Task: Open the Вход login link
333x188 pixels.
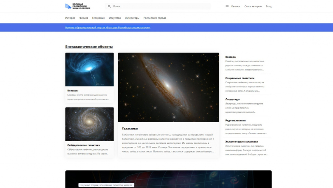Action: [x=269, y=6]
